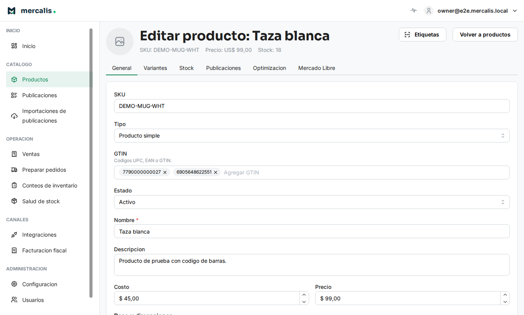Click the Conteos de inventario clipboard icon
Screen dimensions: 524x315
click(14, 186)
